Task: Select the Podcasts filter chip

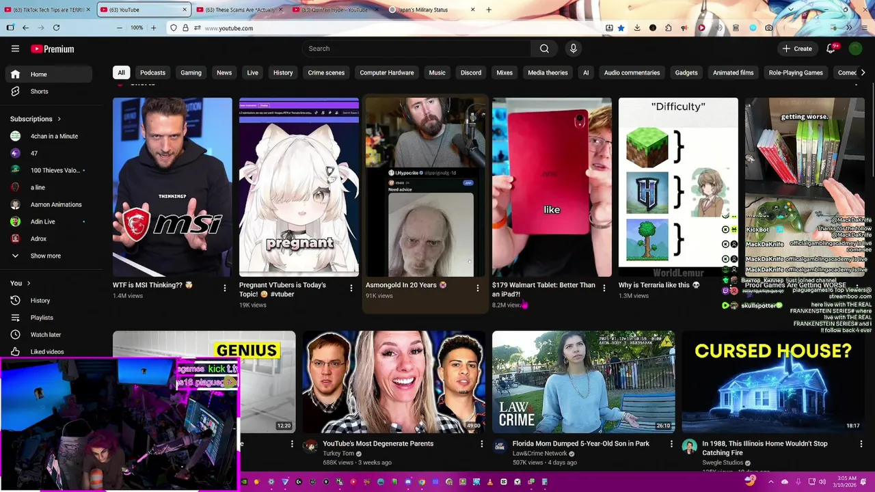Action: (x=152, y=72)
